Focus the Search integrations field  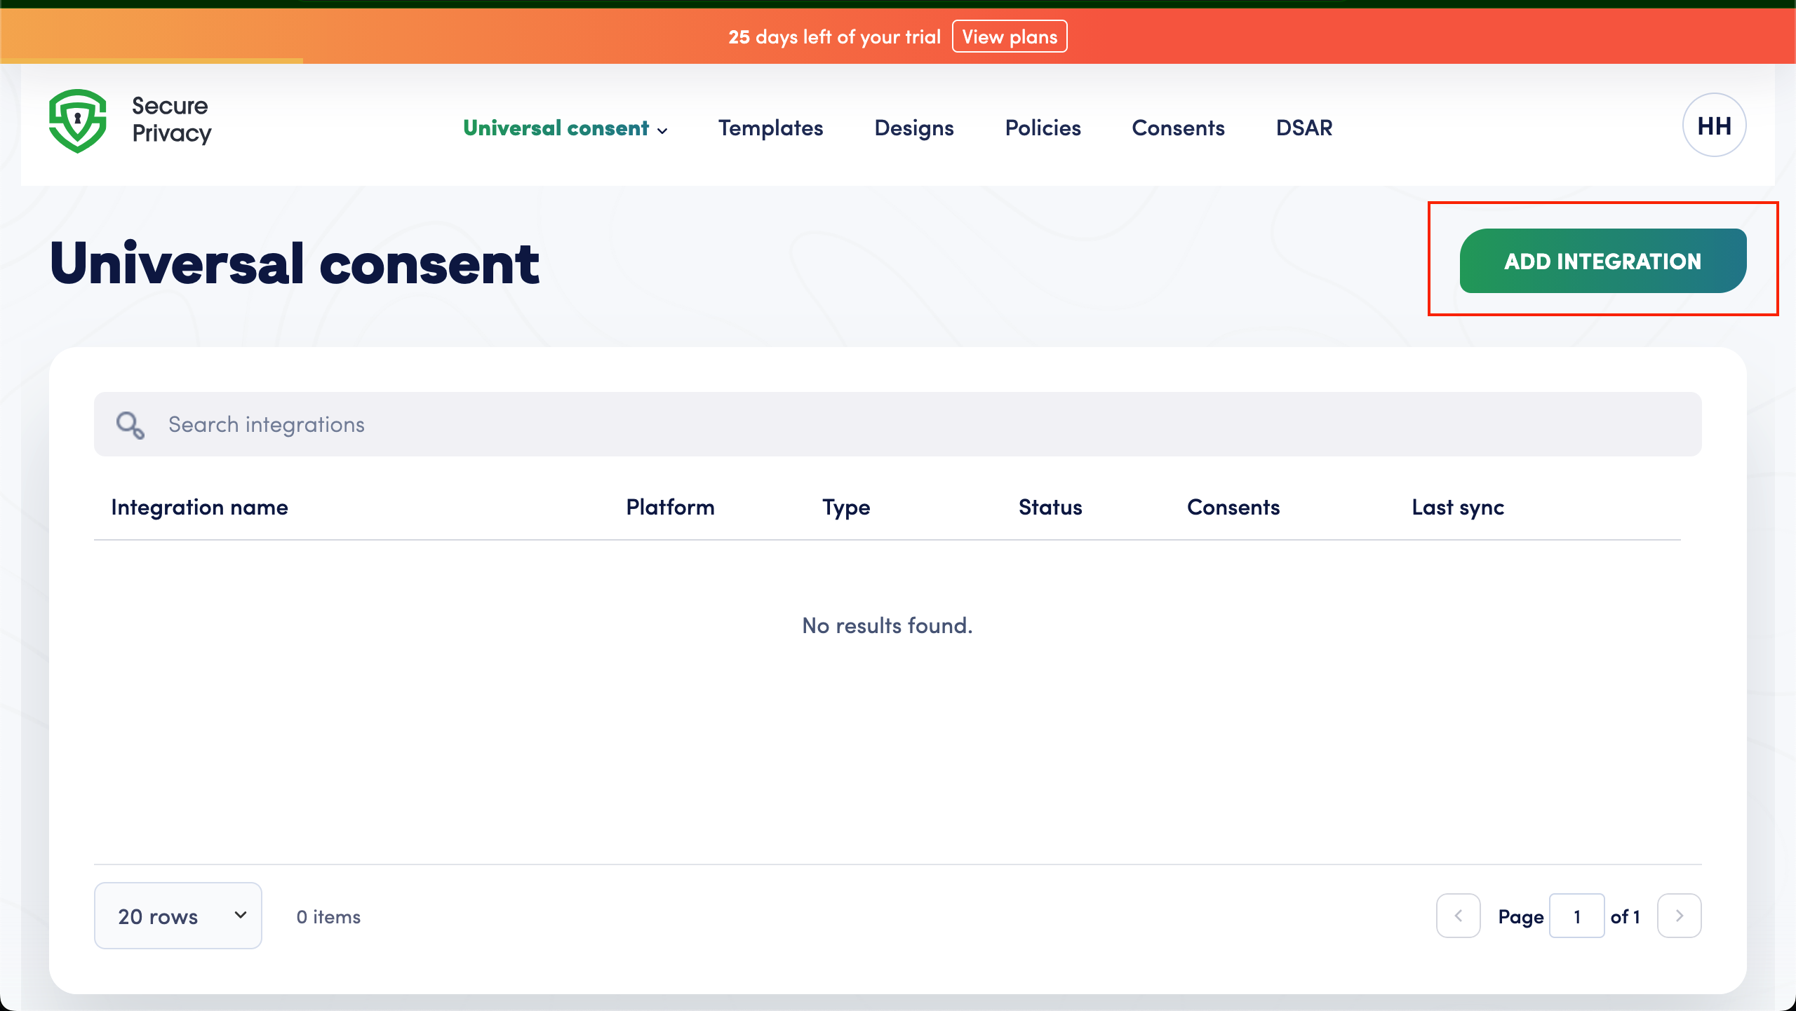point(898,424)
